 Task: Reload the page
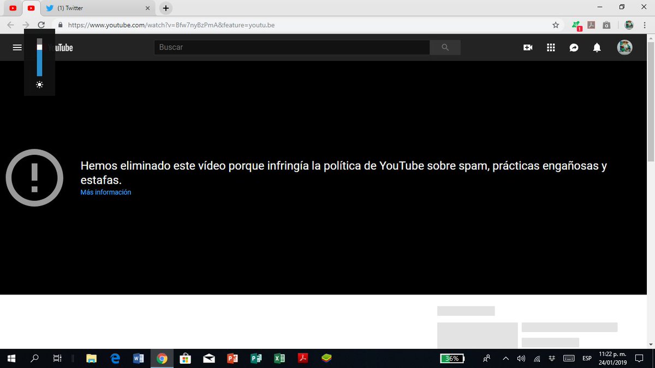(41, 25)
